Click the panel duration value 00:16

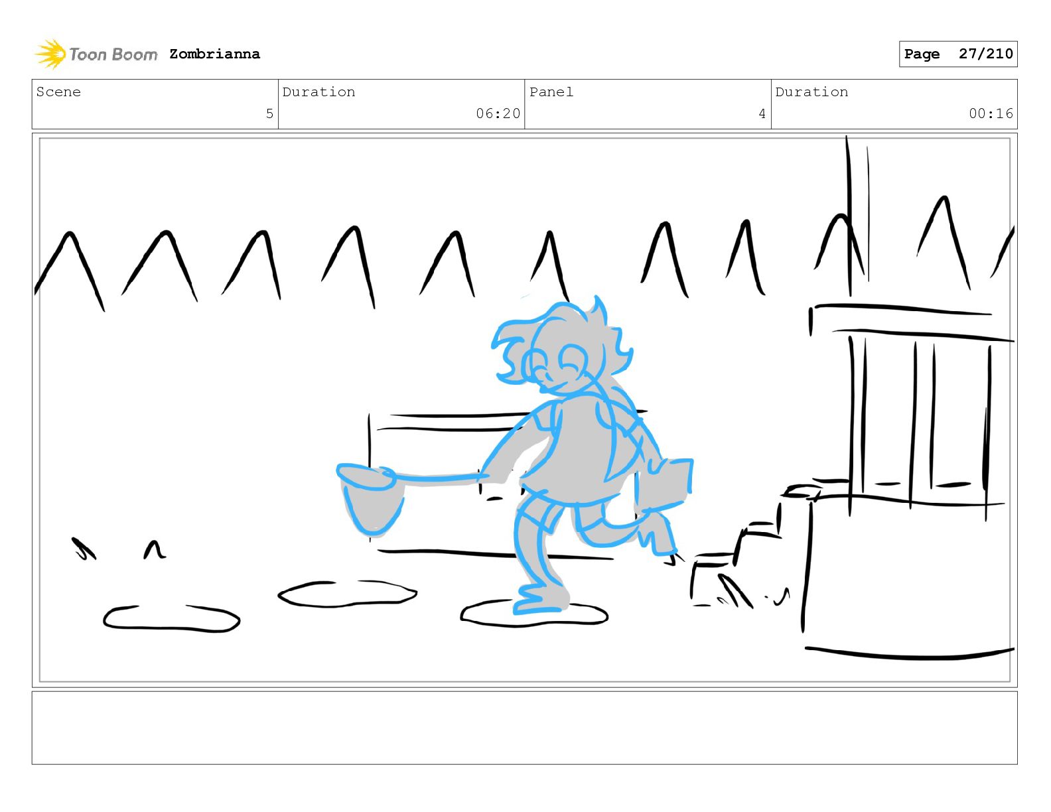click(x=991, y=113)
